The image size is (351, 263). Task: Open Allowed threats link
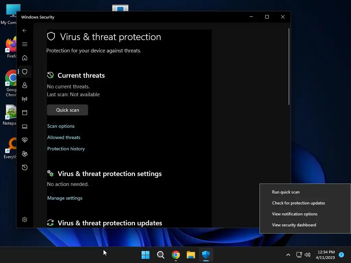tap(64, 138)
